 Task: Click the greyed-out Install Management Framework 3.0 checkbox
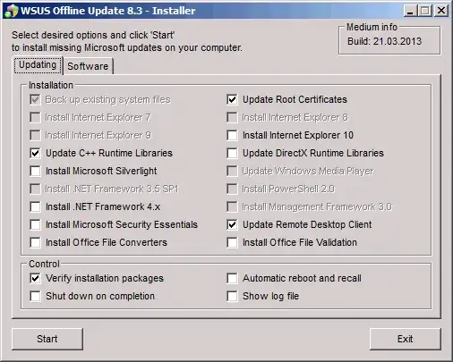pyautogui.click(x=232, y=206)
